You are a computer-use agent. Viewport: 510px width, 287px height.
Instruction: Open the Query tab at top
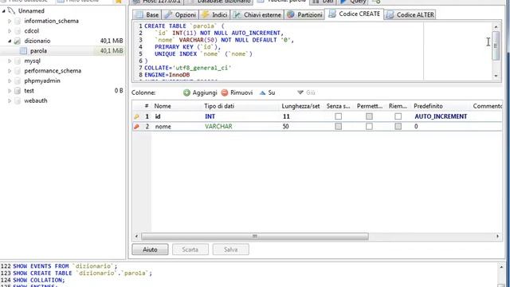353,2
